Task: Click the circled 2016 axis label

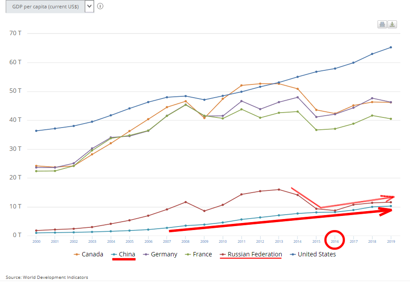Action: pyautogui.click(x=334, y=241)
